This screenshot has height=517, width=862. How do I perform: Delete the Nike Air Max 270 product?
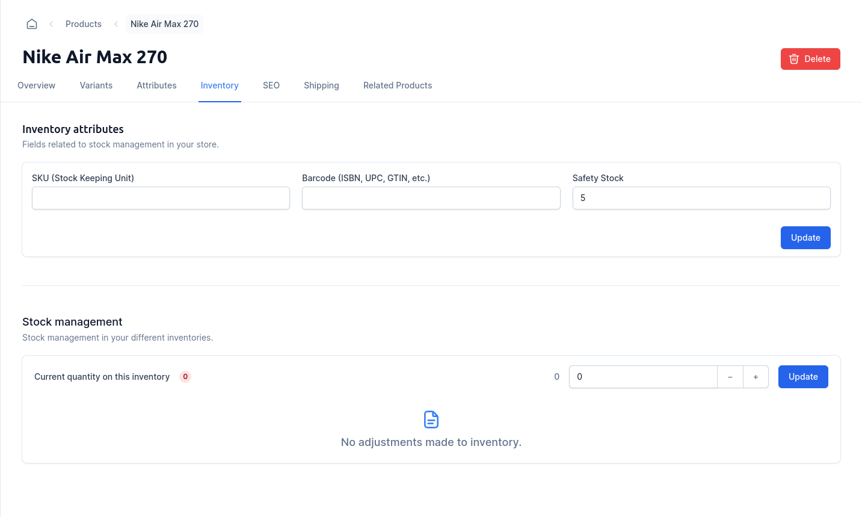(810, 59)
